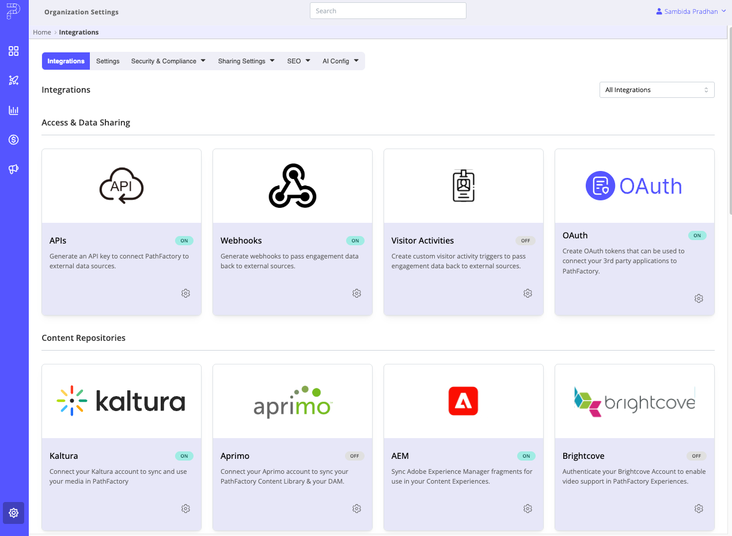Toggle the AEM integration switch
732x536 pixels.
pos(526,456)
